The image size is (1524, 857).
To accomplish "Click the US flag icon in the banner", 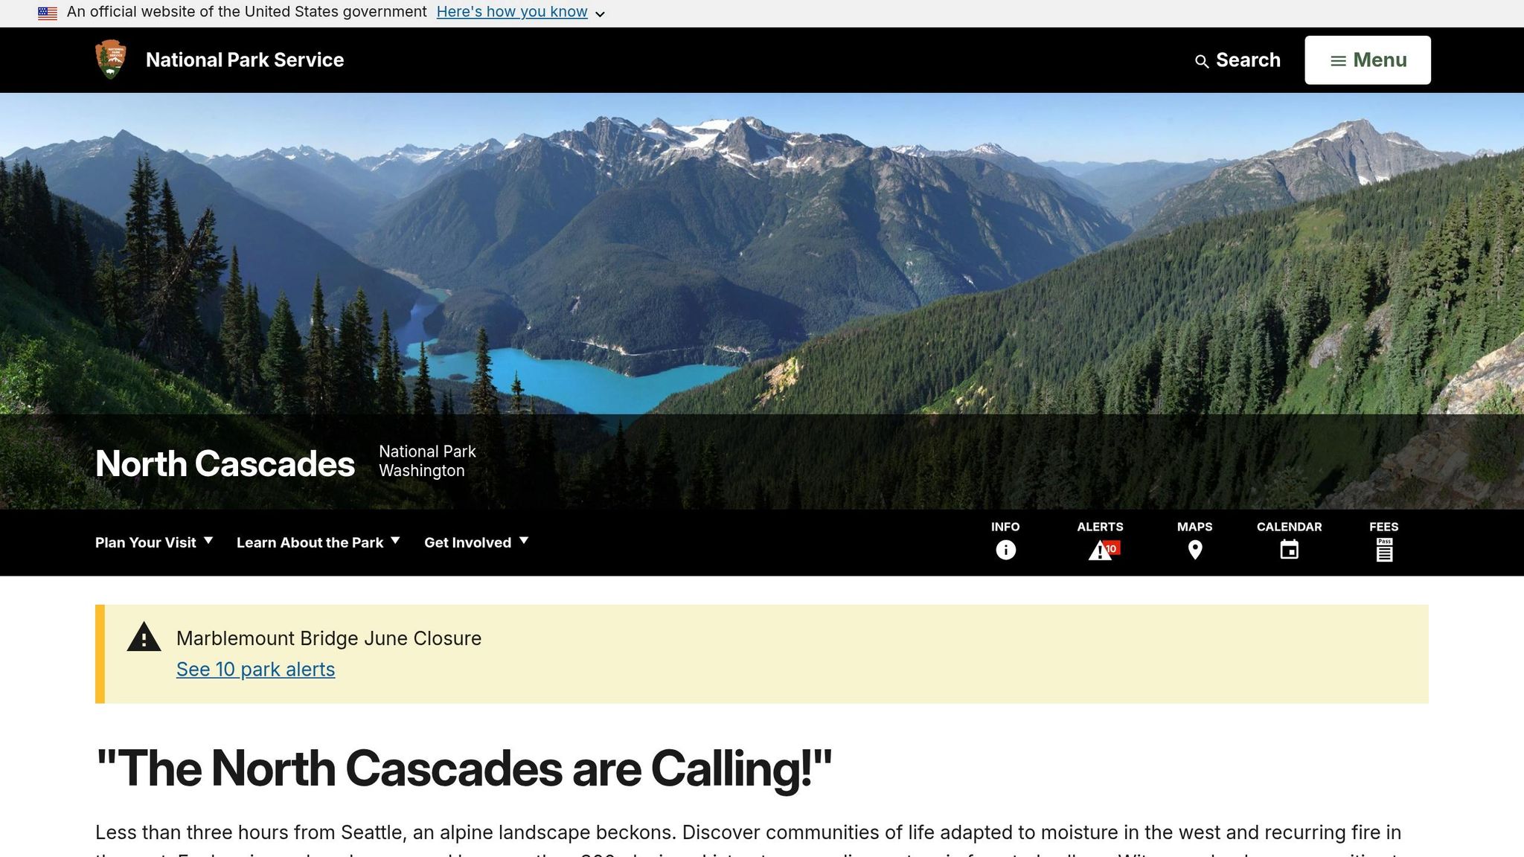I will coord(48,13).
